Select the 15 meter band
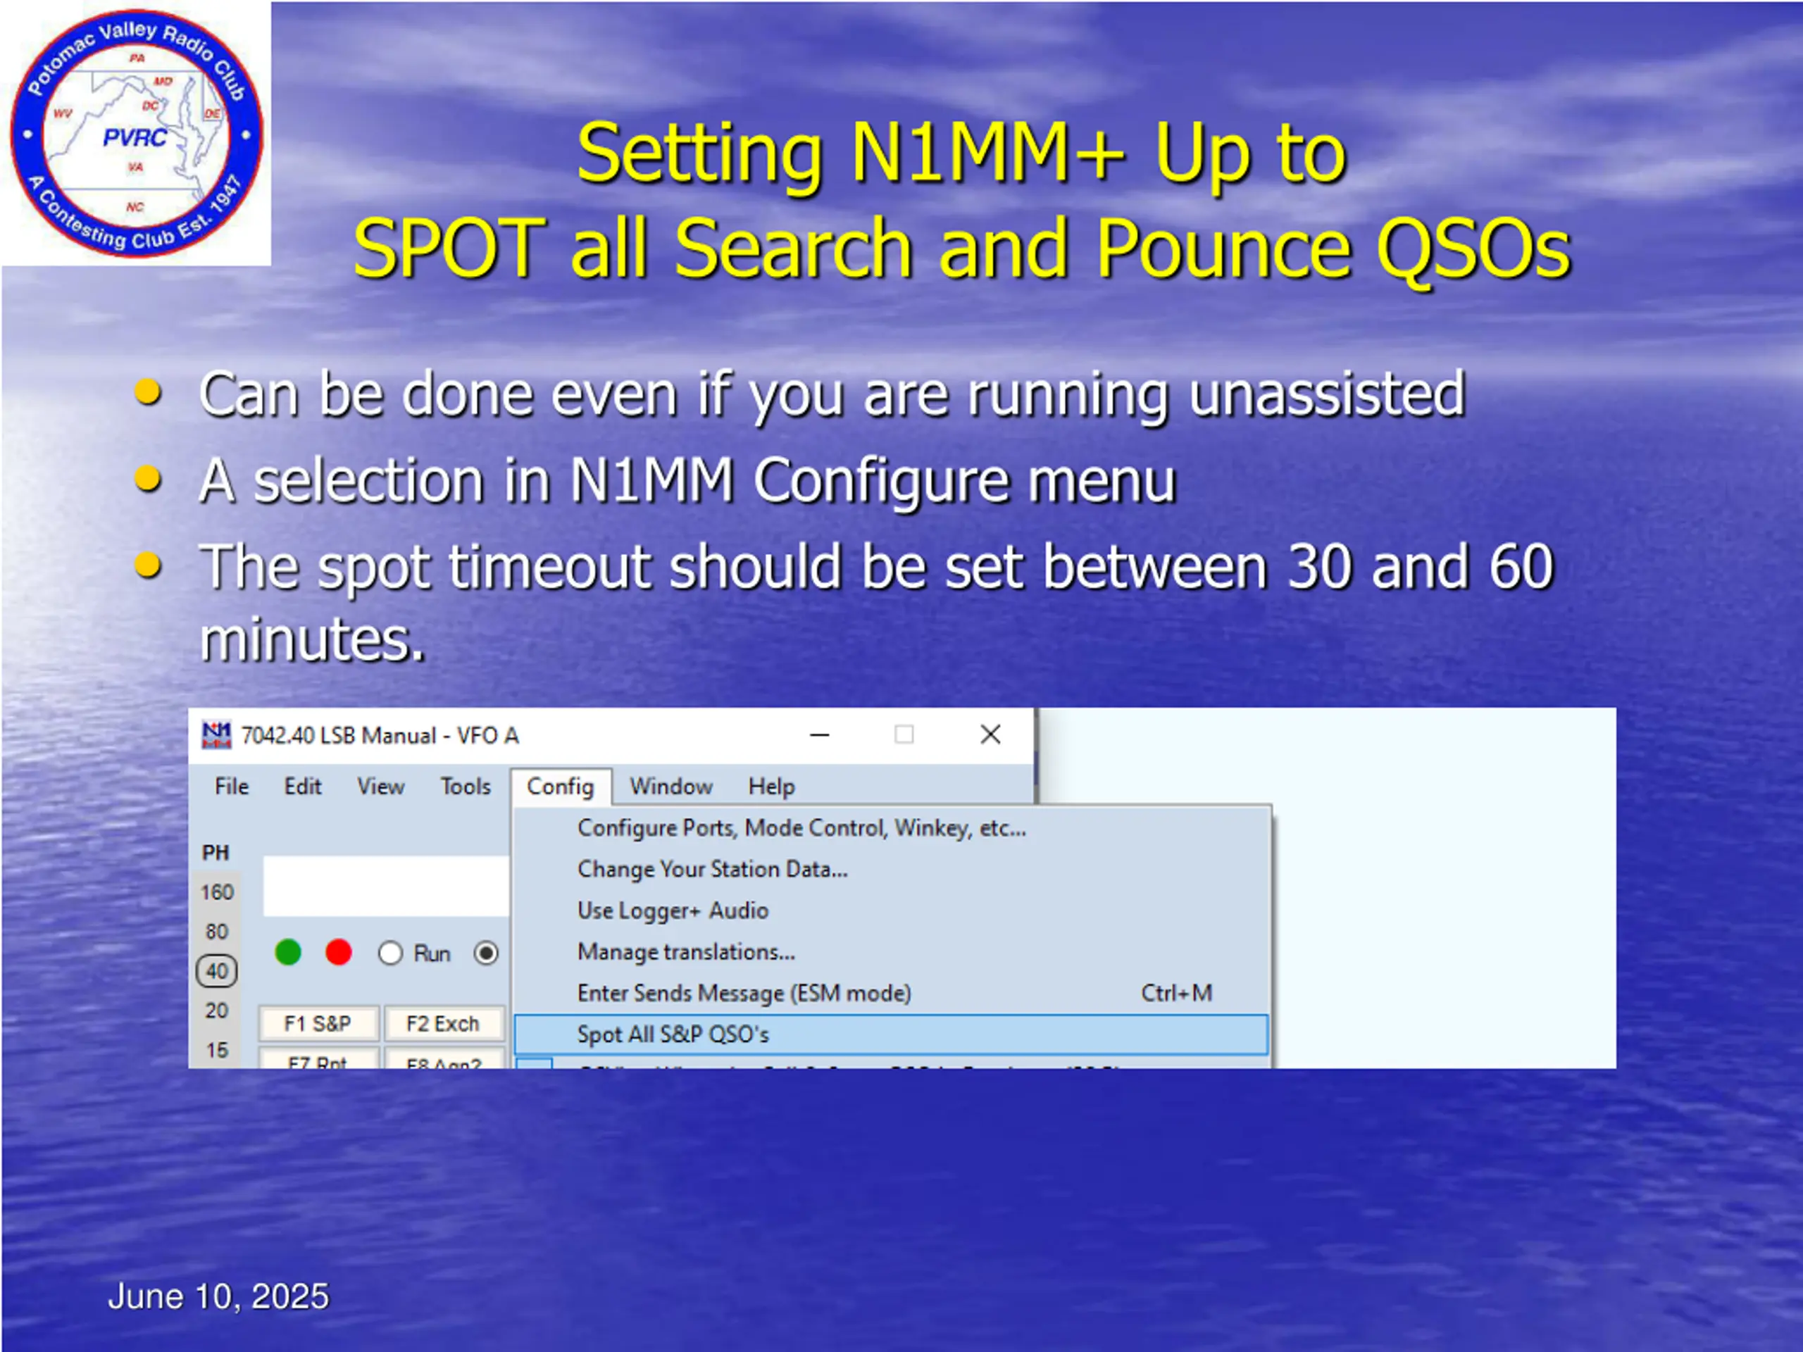1803x1352 pixels. [217, 1050]
